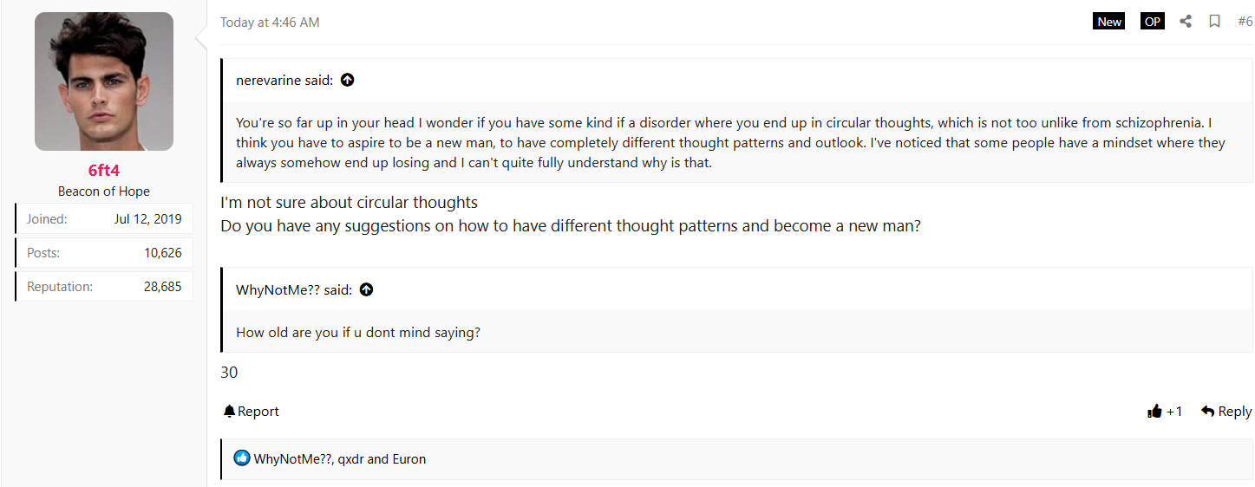Open the 'Today at 4:46 AM' timestamp link
The height and width of the screenshot is (487, 1255).
click(270, 23)
